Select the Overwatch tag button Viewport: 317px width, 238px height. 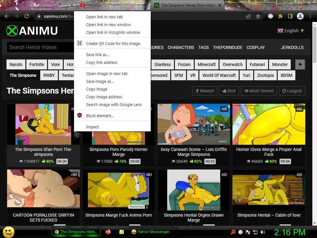tap(232, 64)
